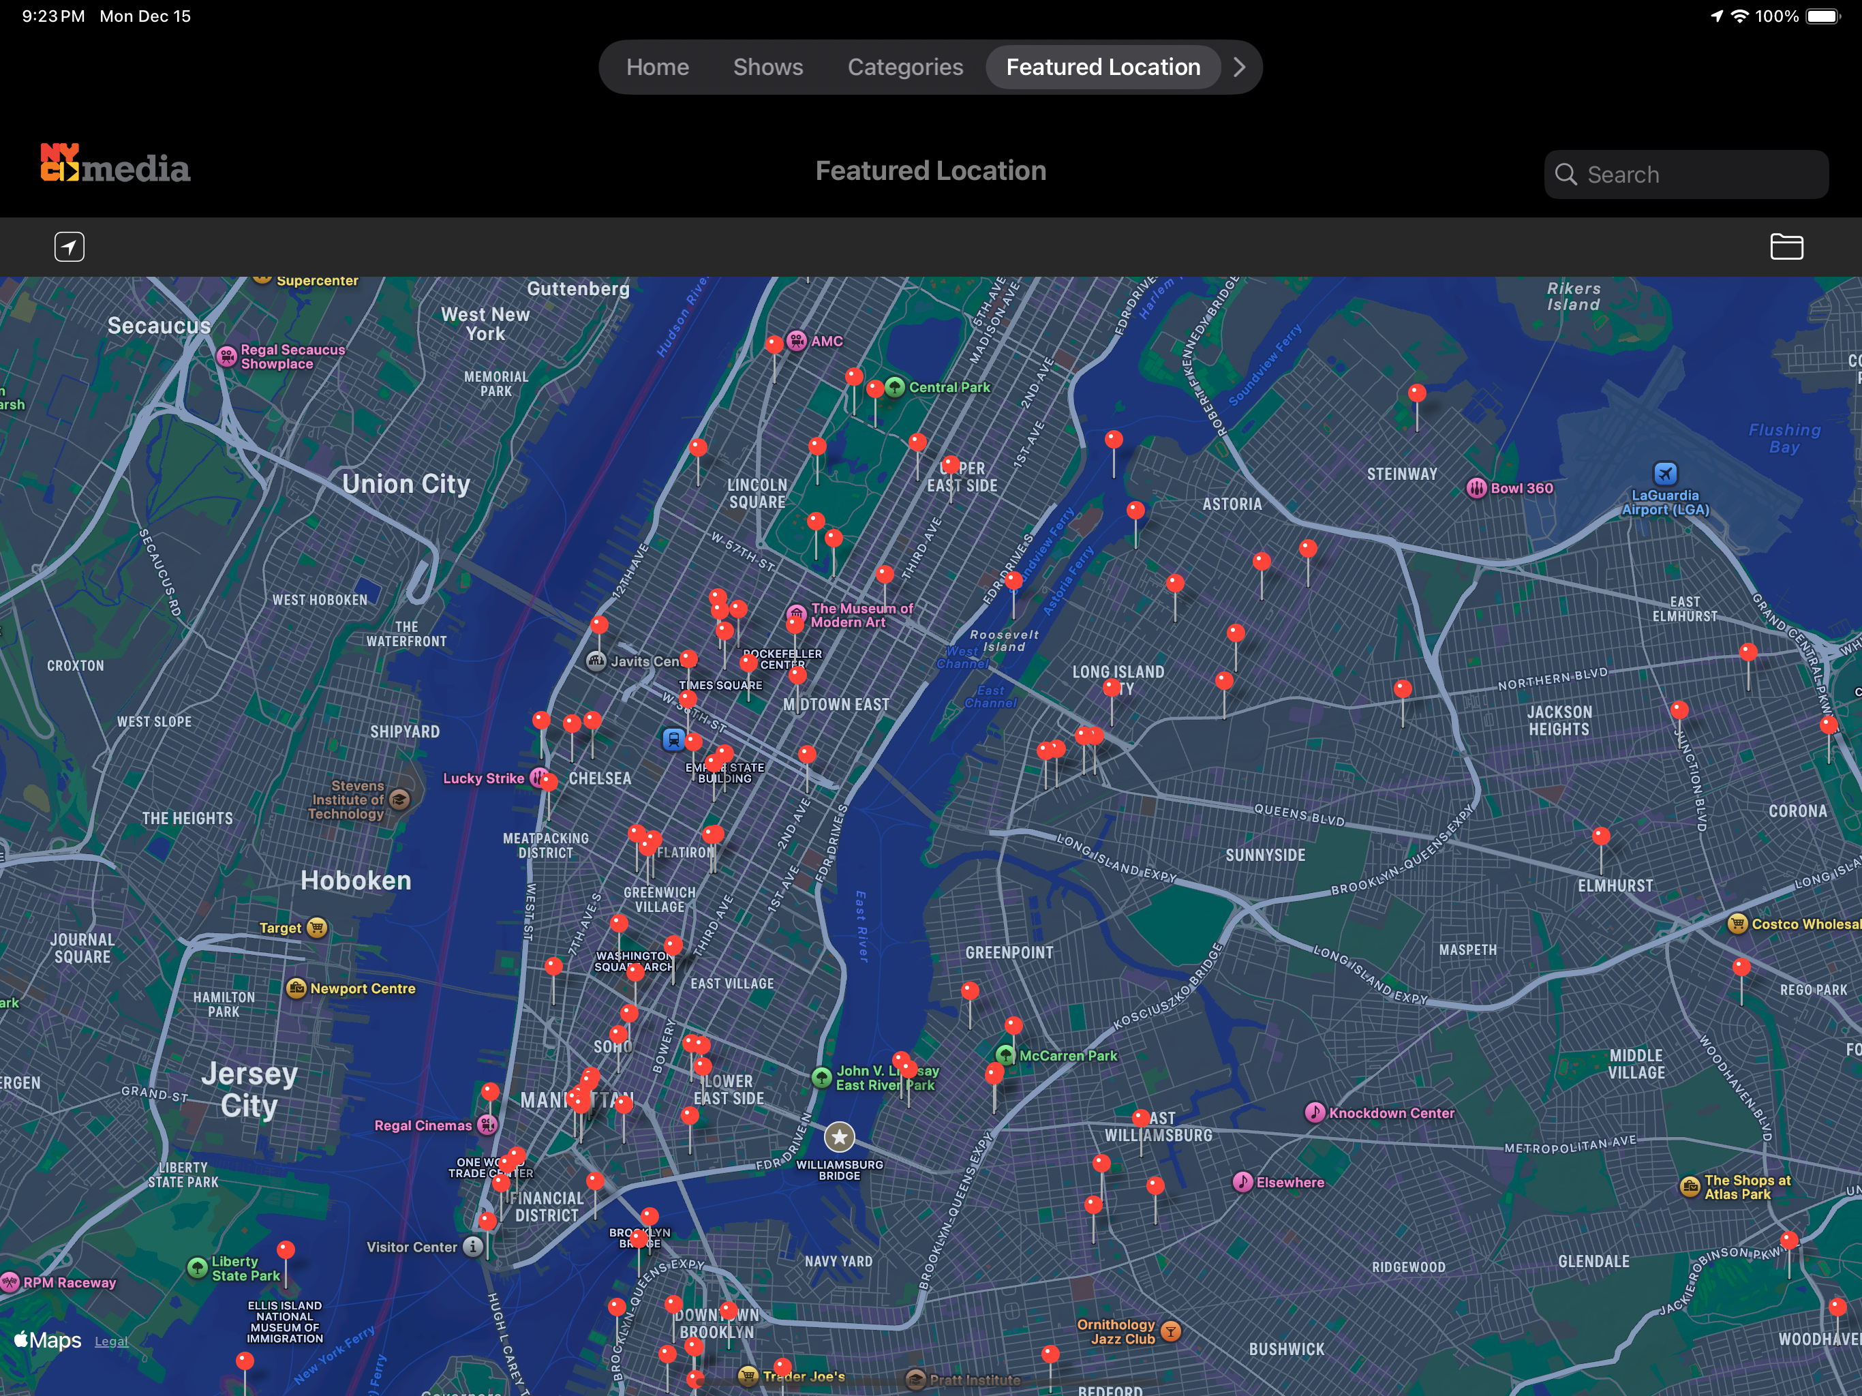This screenshot has height=1396, width=1862.
Task: Tap the SUNNYSIDE neighborhood label
Action: [x=1265, y=855]
